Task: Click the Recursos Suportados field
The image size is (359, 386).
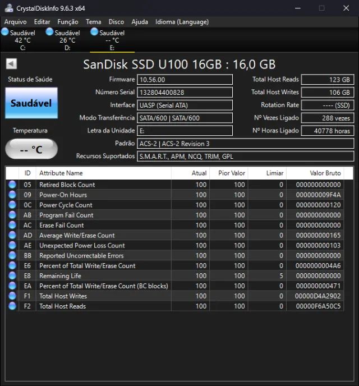Action: point(246,157)
